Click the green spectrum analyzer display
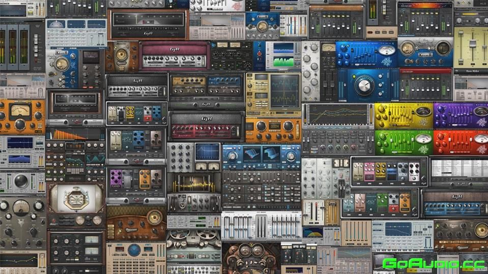This screenshot has width=488, height=274. pos(283,61)
